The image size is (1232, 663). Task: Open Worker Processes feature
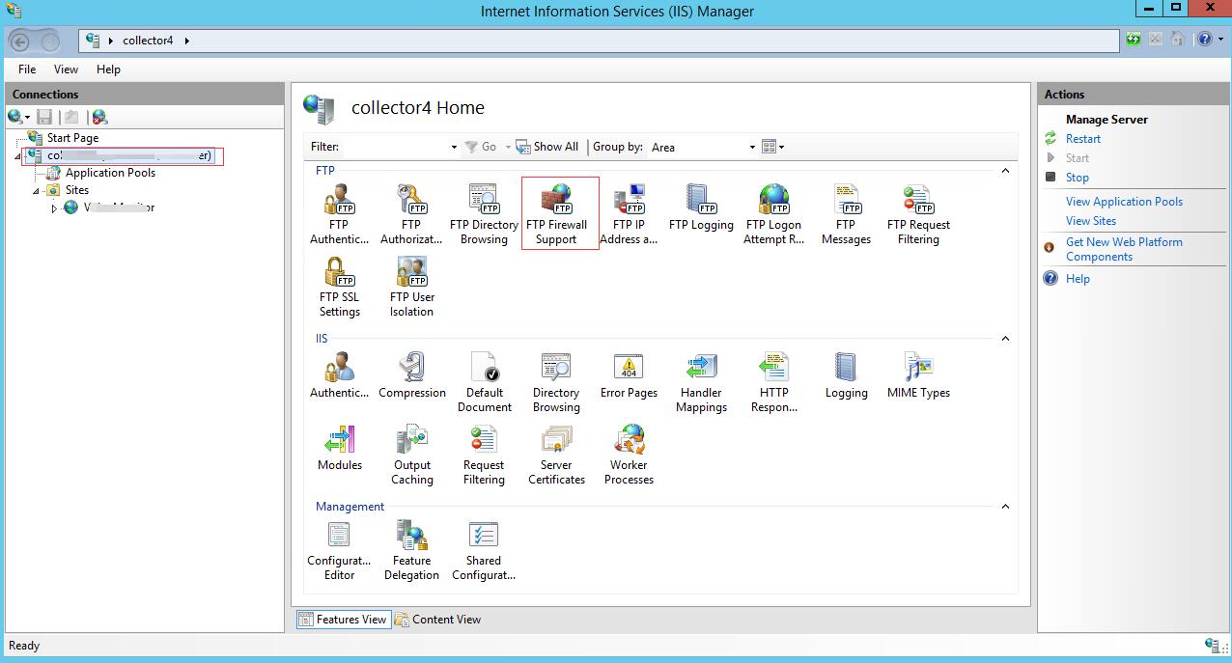[629, 455]
